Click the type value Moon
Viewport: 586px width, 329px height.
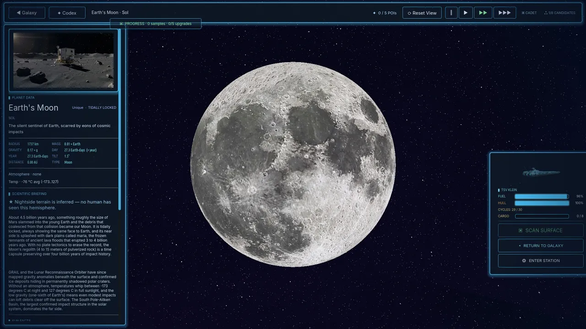click(68, 162)
